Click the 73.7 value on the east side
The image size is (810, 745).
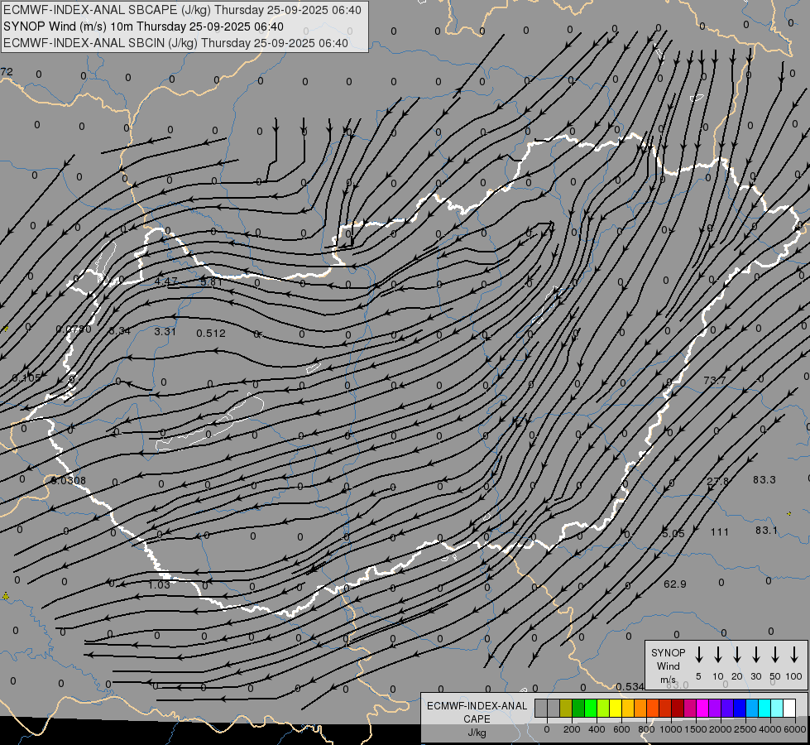tap(715, 380)
